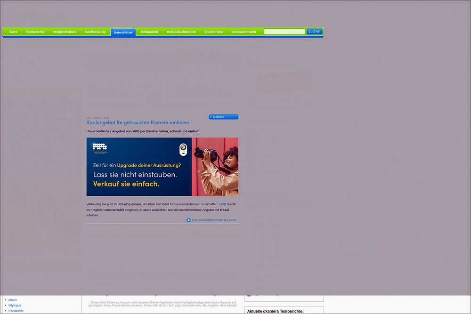Click the Trusted Shops rating badge in banner

click(x=183, y=150)
